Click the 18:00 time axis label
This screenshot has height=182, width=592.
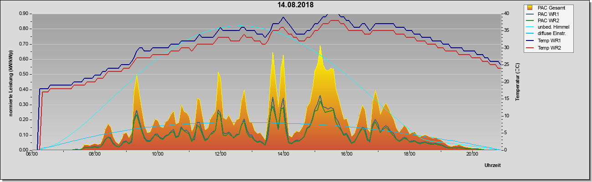[x=409, y=154]
